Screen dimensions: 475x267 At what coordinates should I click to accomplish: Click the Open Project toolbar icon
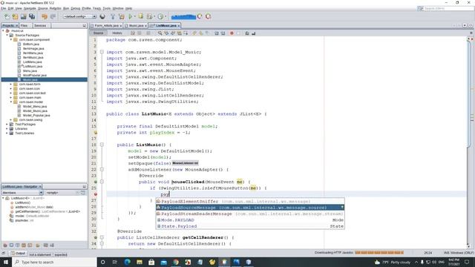(23, 16)
